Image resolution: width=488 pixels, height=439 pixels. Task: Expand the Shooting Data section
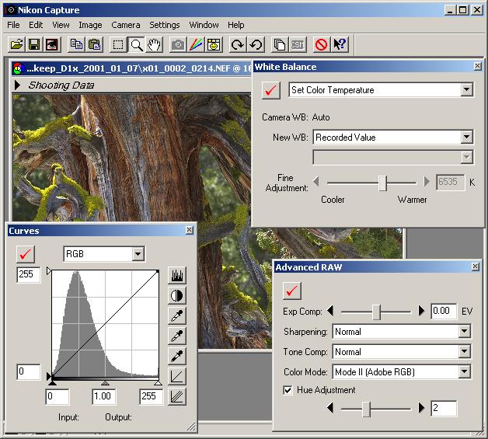click(x=18, y=85)
